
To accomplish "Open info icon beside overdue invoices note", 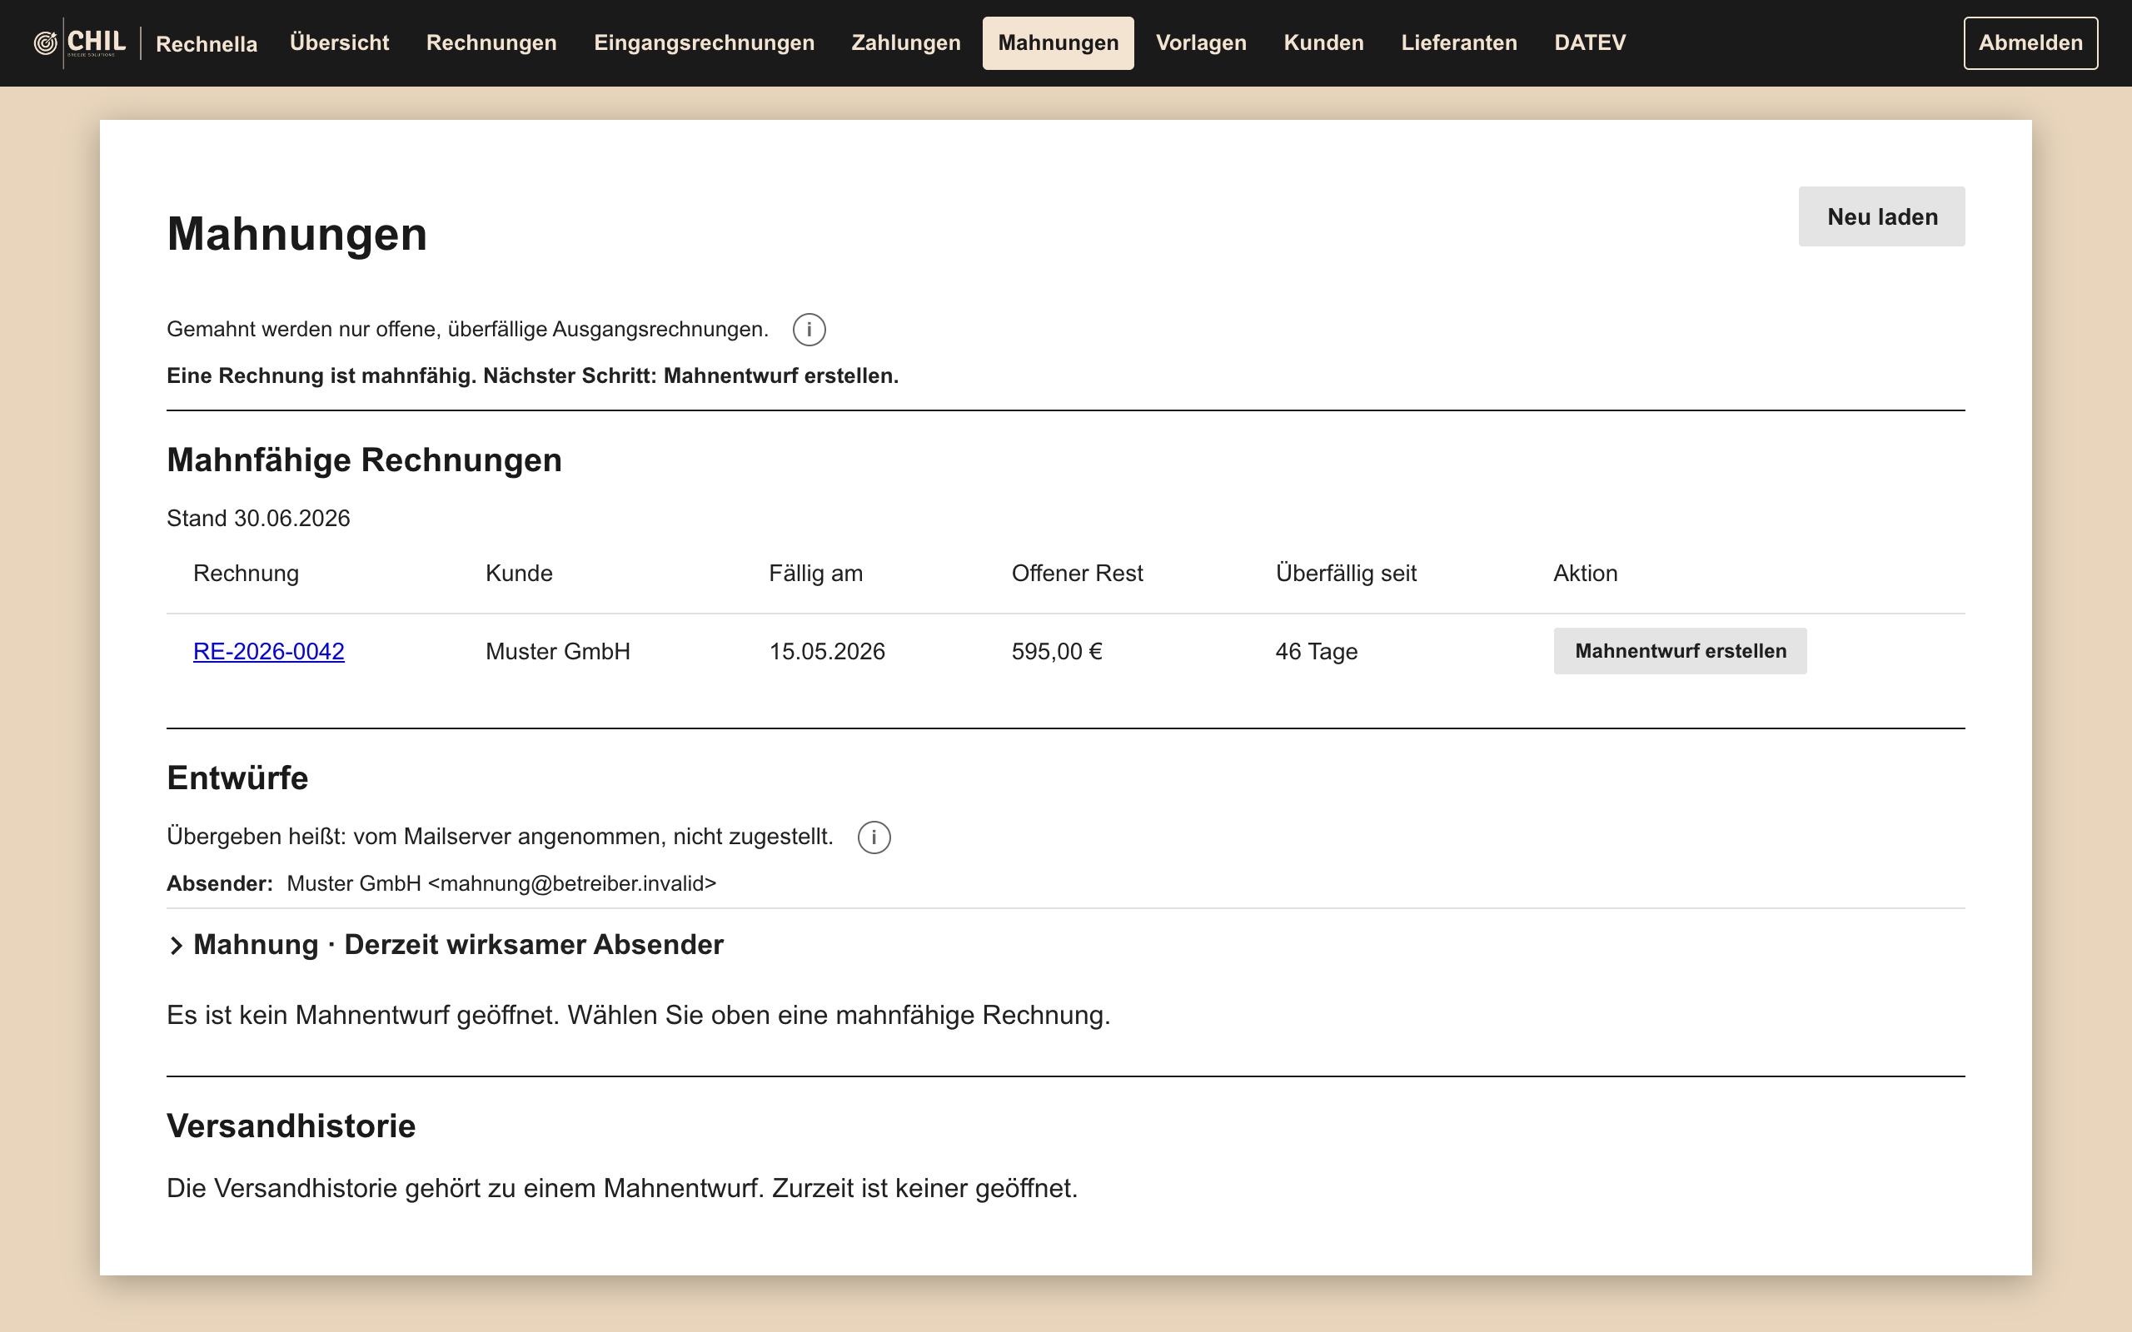I will [809, 330].
